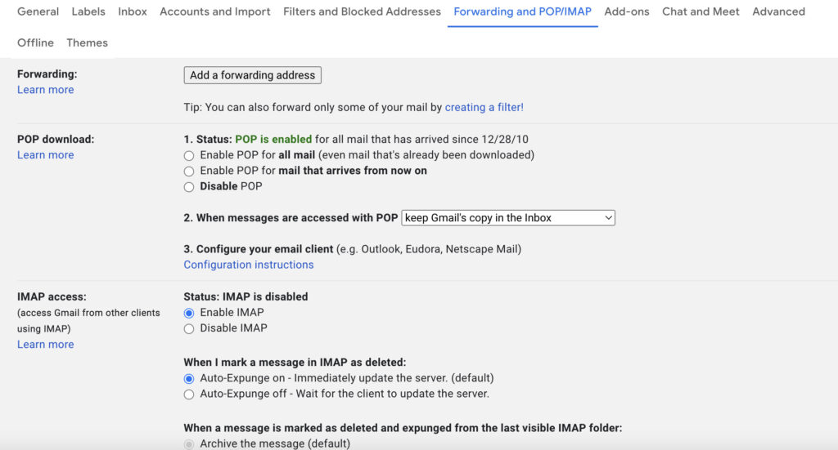
Task: Switch to the General settings tab
Action: point(38,11)
